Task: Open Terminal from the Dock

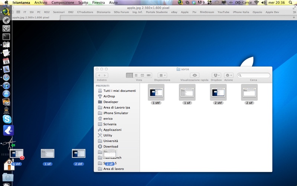Action: pos(6,36)
